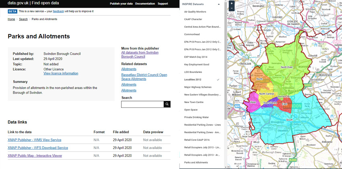
Task: Select LDO Boundaries layer
Action: (x=193, y=72)
